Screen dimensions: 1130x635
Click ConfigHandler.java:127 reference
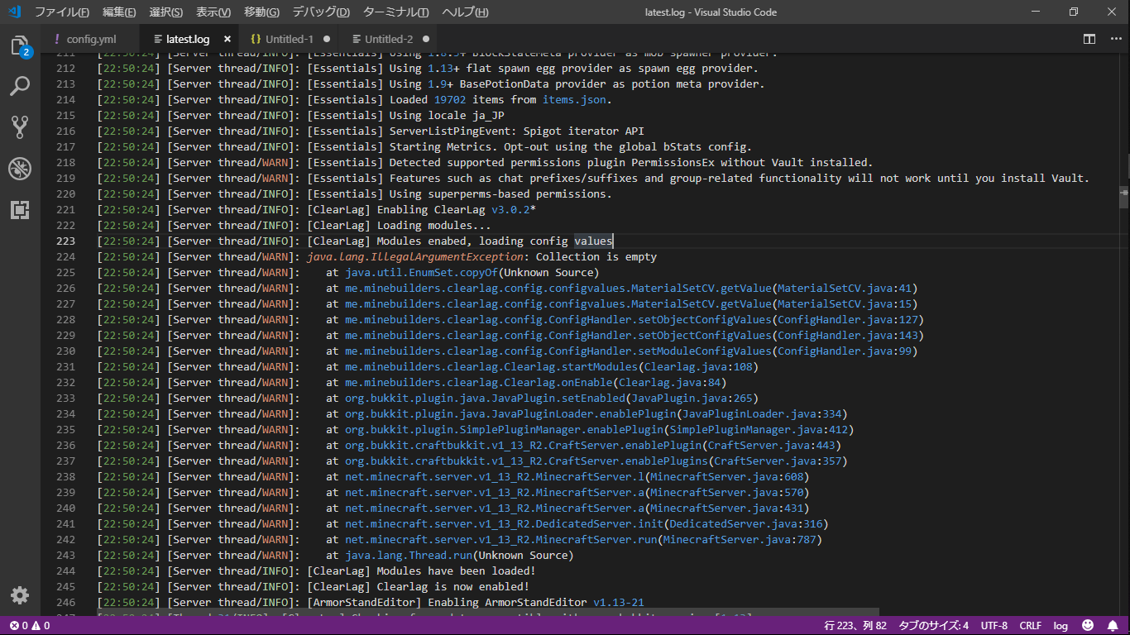847,319
